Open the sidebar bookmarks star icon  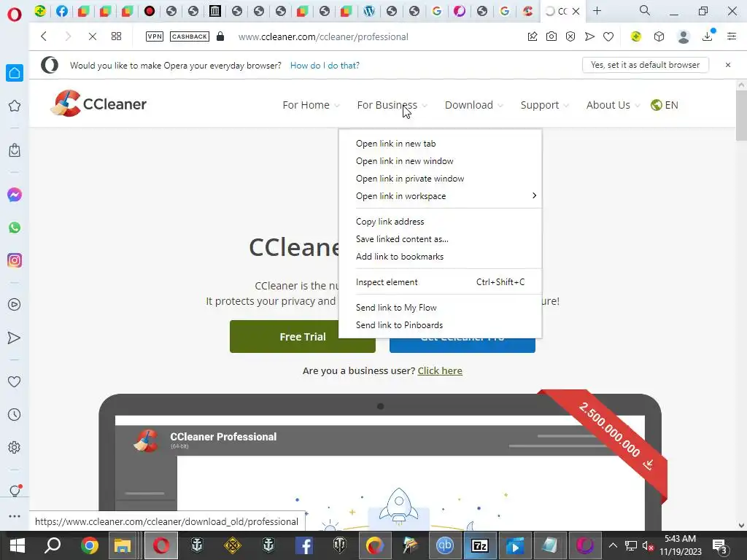point(15,106)
